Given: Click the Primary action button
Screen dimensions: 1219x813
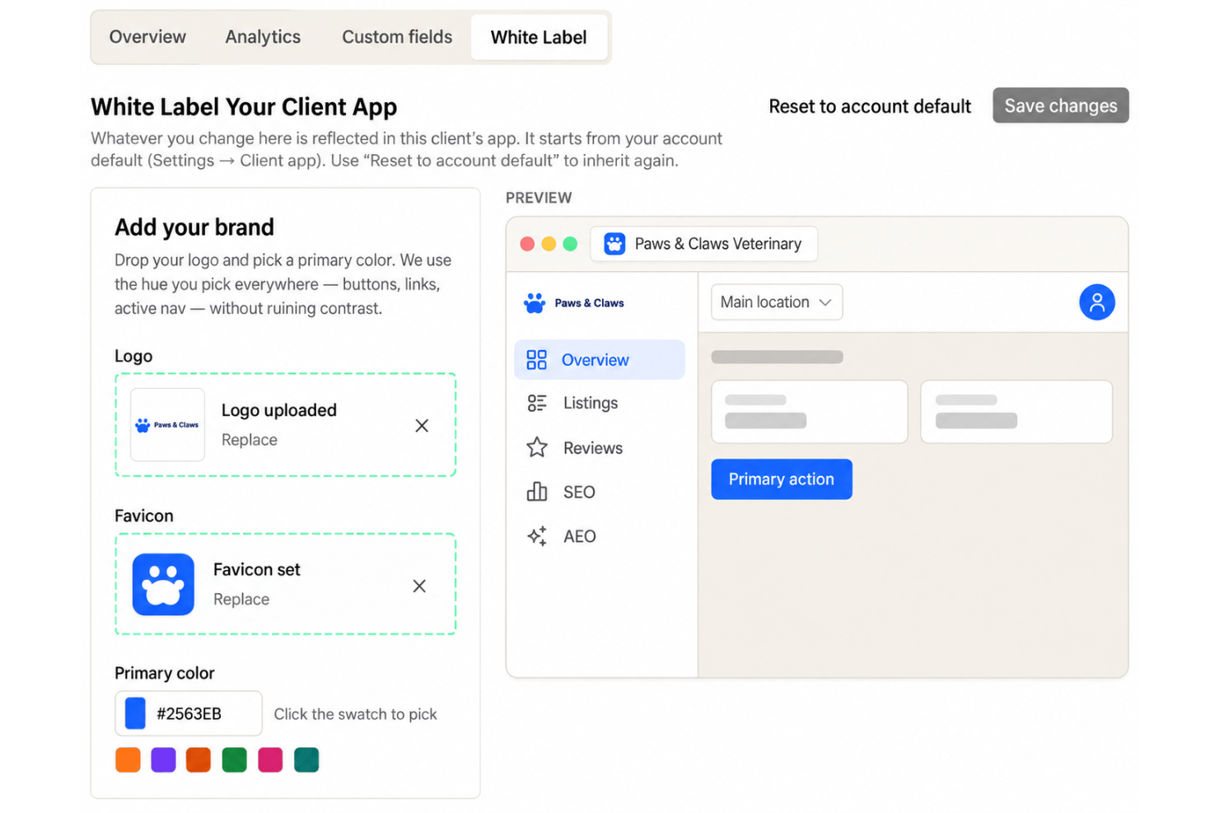Looking at the screenshot, I should pyautogui.click(x=782, y=479).
